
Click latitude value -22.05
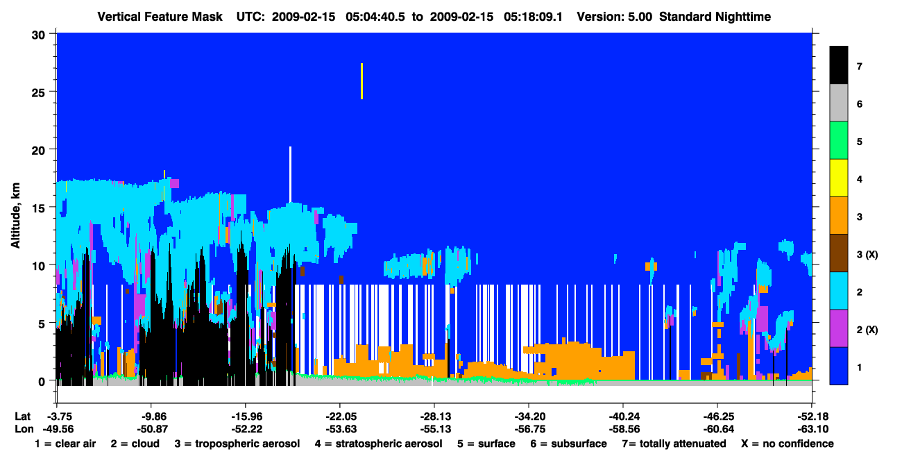(339, 416)
